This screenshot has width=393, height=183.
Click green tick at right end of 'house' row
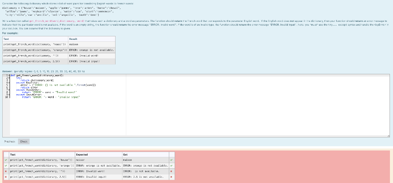pyautogui.click(x=171, y=160)
